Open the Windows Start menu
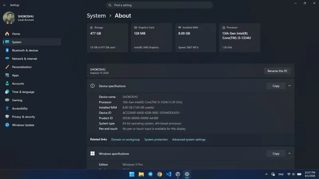319x179 pixels. coord(132,174)
